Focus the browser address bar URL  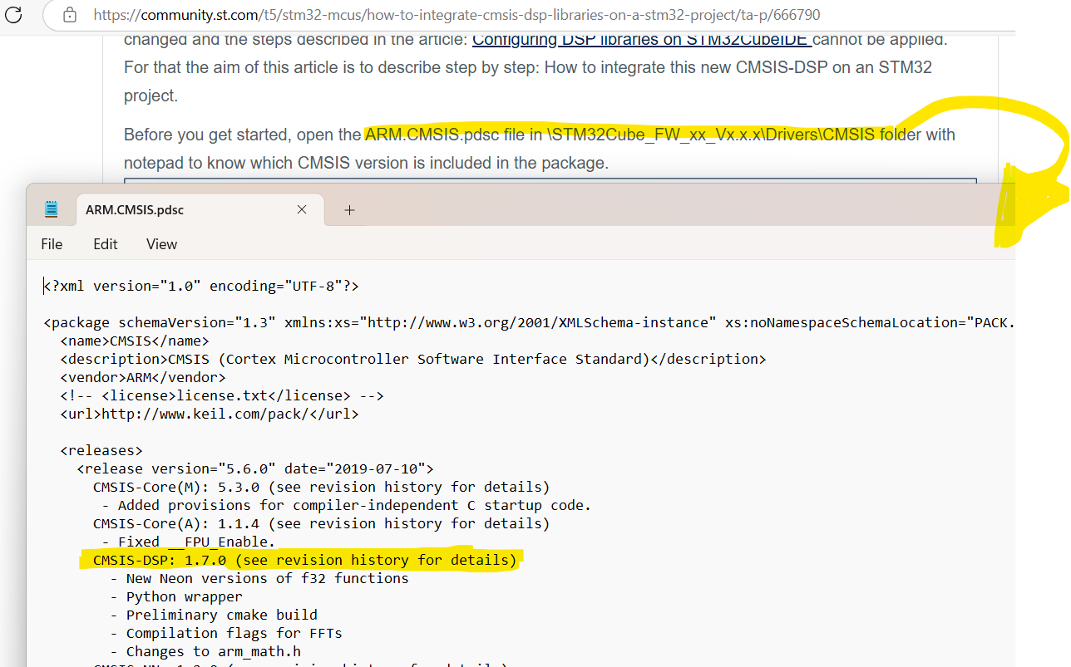(x=458, y=15)
